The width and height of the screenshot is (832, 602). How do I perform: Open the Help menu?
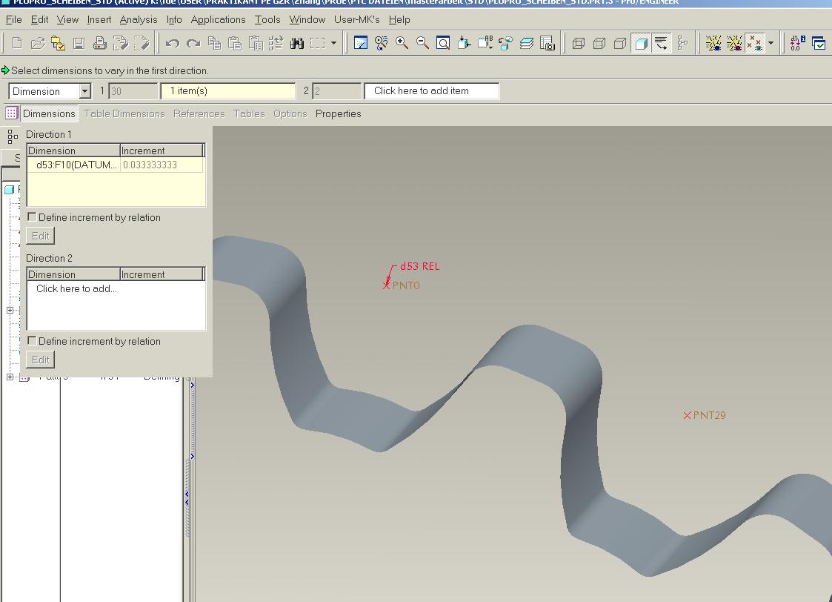(399, 19)
